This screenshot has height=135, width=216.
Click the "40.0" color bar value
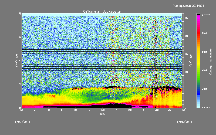[204, 70]
